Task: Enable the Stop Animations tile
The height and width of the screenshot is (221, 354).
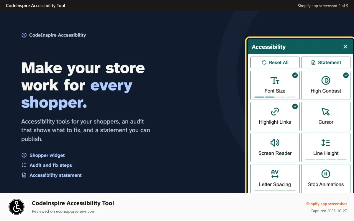Action: 326,178
